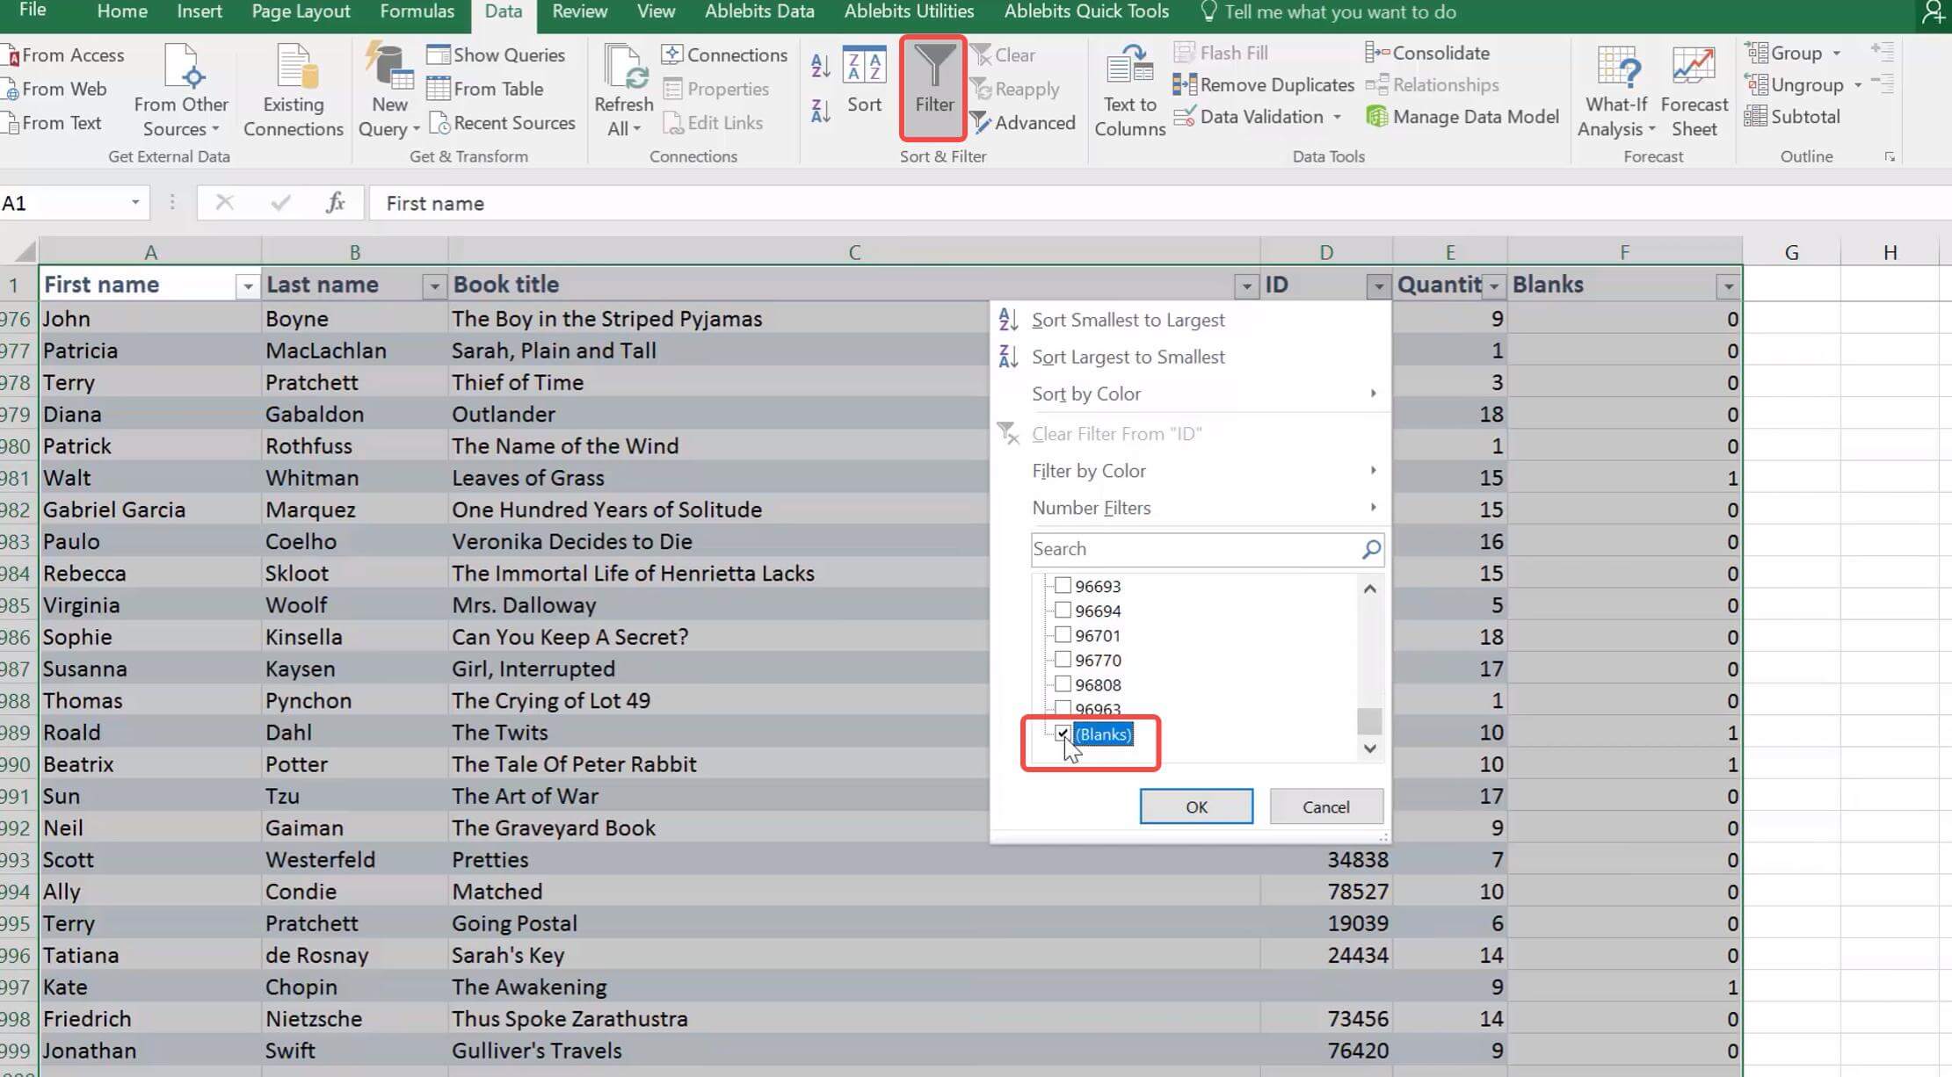Click Manage Data Model icon
1952x1077 pixels.
pos(1377,117)
